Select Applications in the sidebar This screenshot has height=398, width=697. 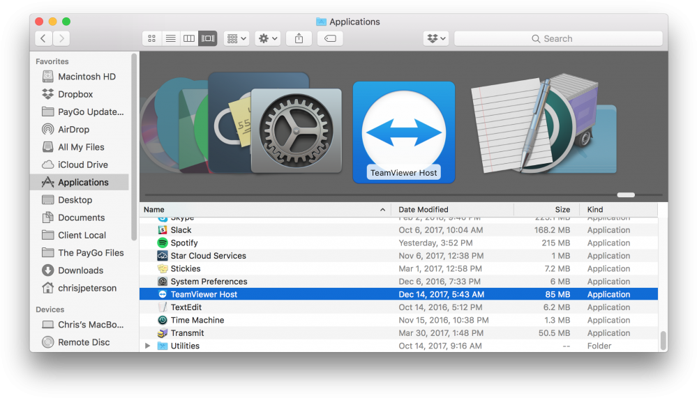[79, 182]
